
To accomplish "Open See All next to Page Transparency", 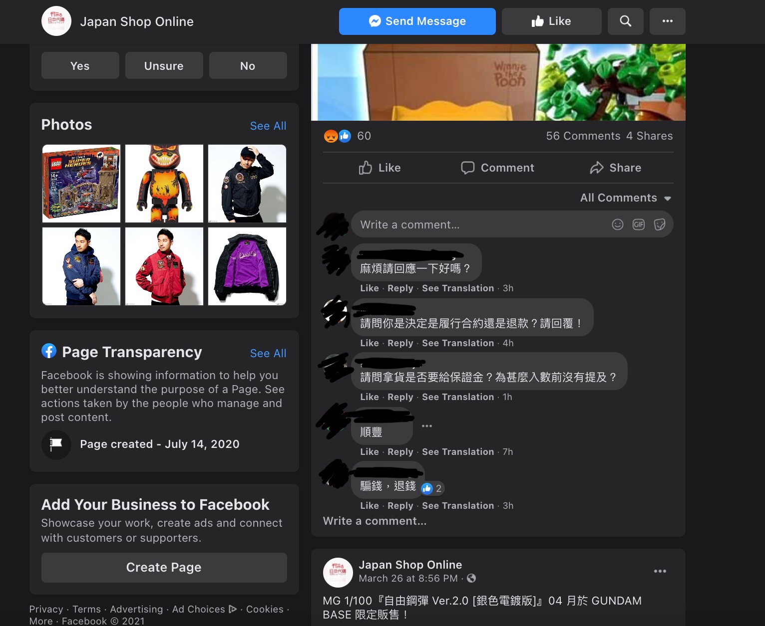I will 268,353.
